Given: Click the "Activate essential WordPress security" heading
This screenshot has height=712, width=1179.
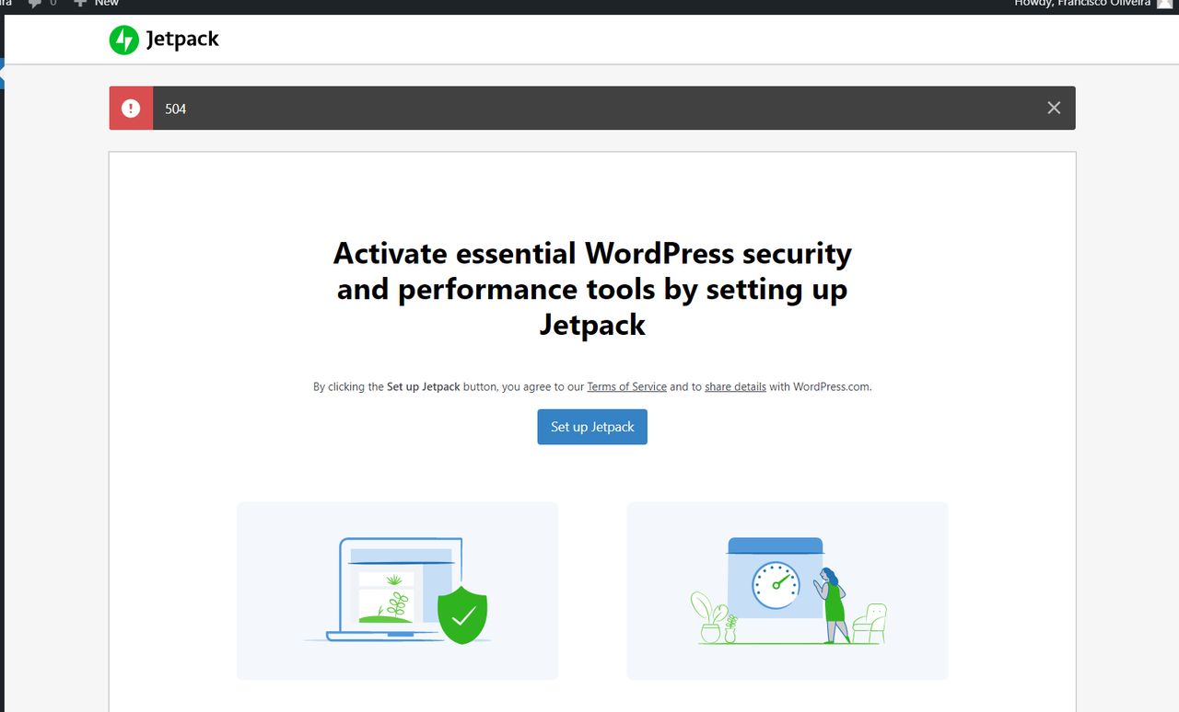Looking at the screenshot, I should pyautogui.click(x=592, y=289).
